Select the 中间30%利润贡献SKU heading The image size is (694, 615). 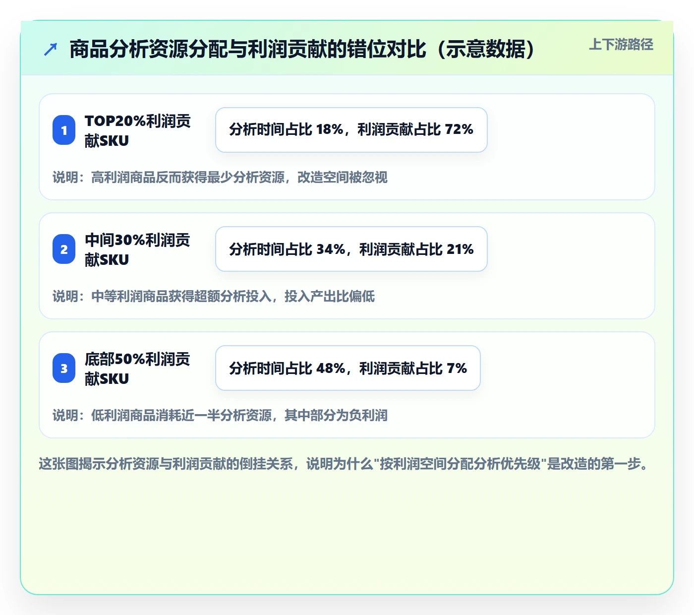[137, 249]
